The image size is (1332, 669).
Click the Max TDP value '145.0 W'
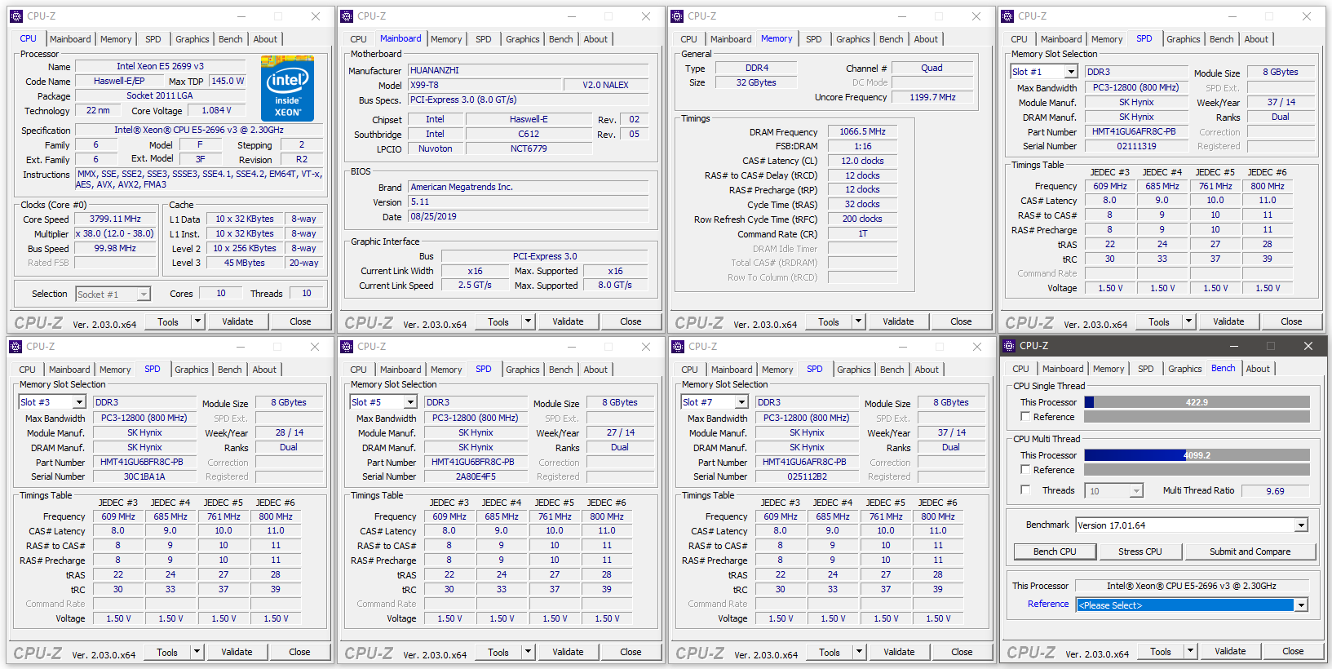[x=228, y=82]
